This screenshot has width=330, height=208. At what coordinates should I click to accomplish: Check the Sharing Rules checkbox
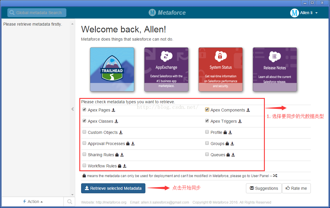tap(84, 154)
